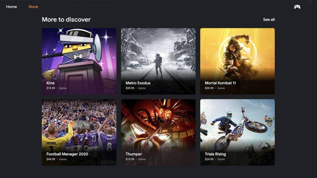The height and width of the screenshot is (178, 317).
Task: Open the Football Manager 2020 tile
Action: pos(79,132)
